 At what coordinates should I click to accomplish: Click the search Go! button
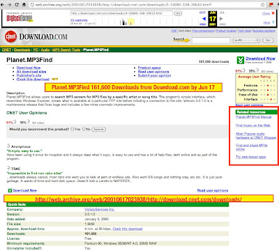pos(268,40)
